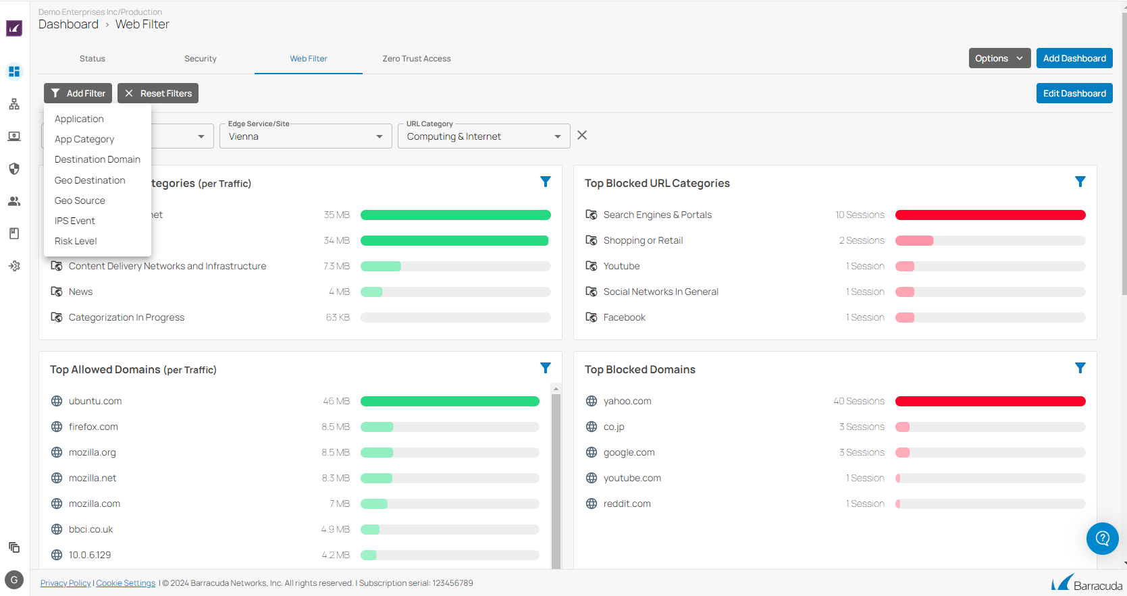
Task: Open the bookmark logs sidebar icon
Action: click(x=14, y=234)
